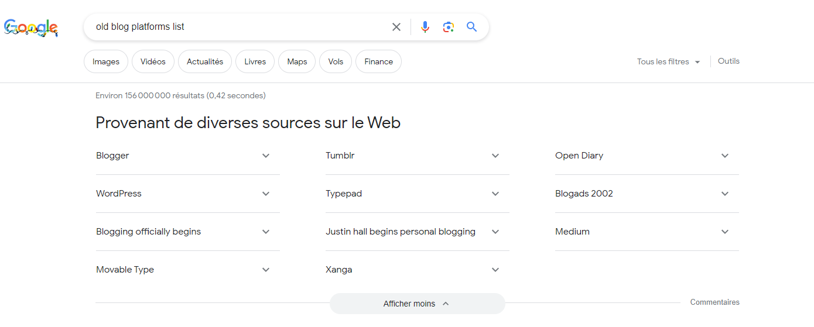814x327 pixels.
Task: Expand the Xanga row chevron
Action: (495, 270)
